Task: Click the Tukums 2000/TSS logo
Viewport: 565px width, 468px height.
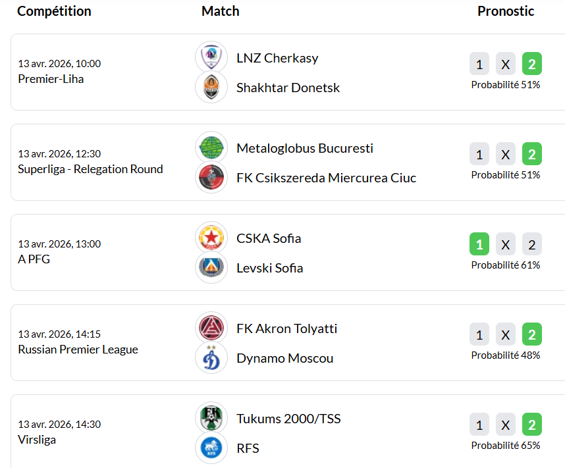Action: pyautogui.click(x=211, y=418)
